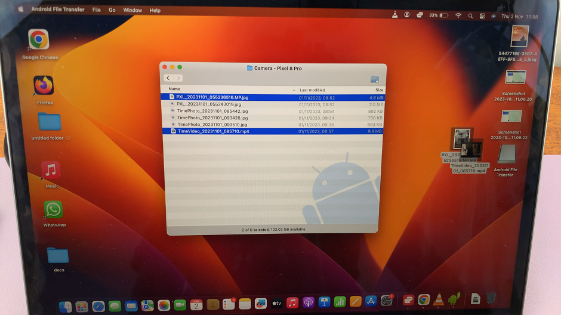Click the 01/11/2023, 09:34 date cell
Viewport: 561px width, 315px height.
316,118
